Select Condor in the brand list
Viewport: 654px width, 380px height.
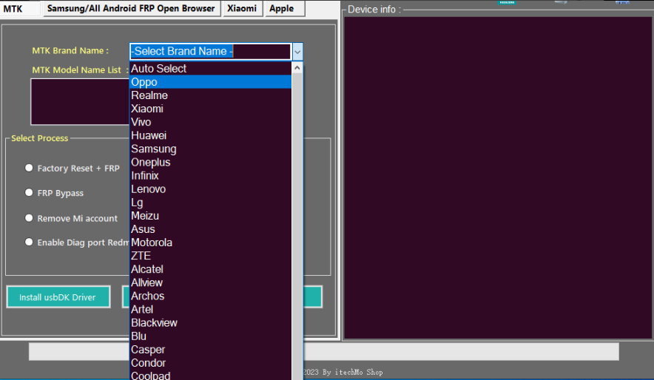coord(211,363)
